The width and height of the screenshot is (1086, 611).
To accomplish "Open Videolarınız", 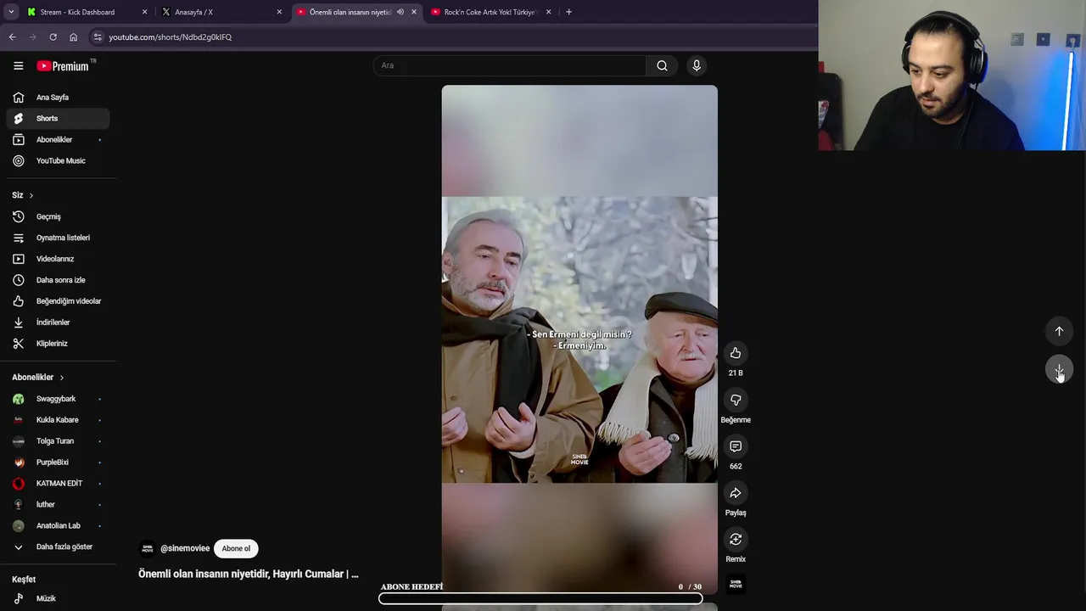I will coord(58,259).
